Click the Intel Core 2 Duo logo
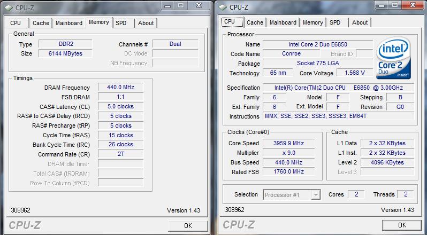The image size is (427, 236). 393,58
